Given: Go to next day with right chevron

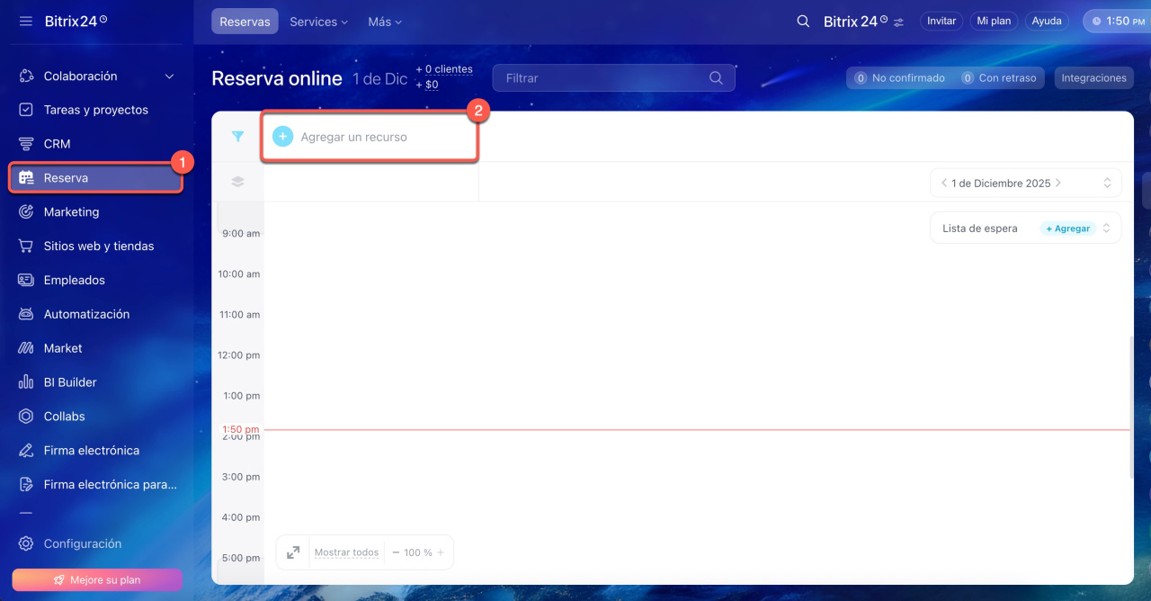Looking at the screenshot, I should [1058, 183].
